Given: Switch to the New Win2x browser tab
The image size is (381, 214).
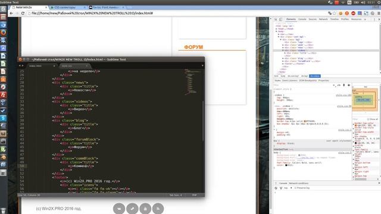Looking at the screenshot, I should [x=29, y=8].
